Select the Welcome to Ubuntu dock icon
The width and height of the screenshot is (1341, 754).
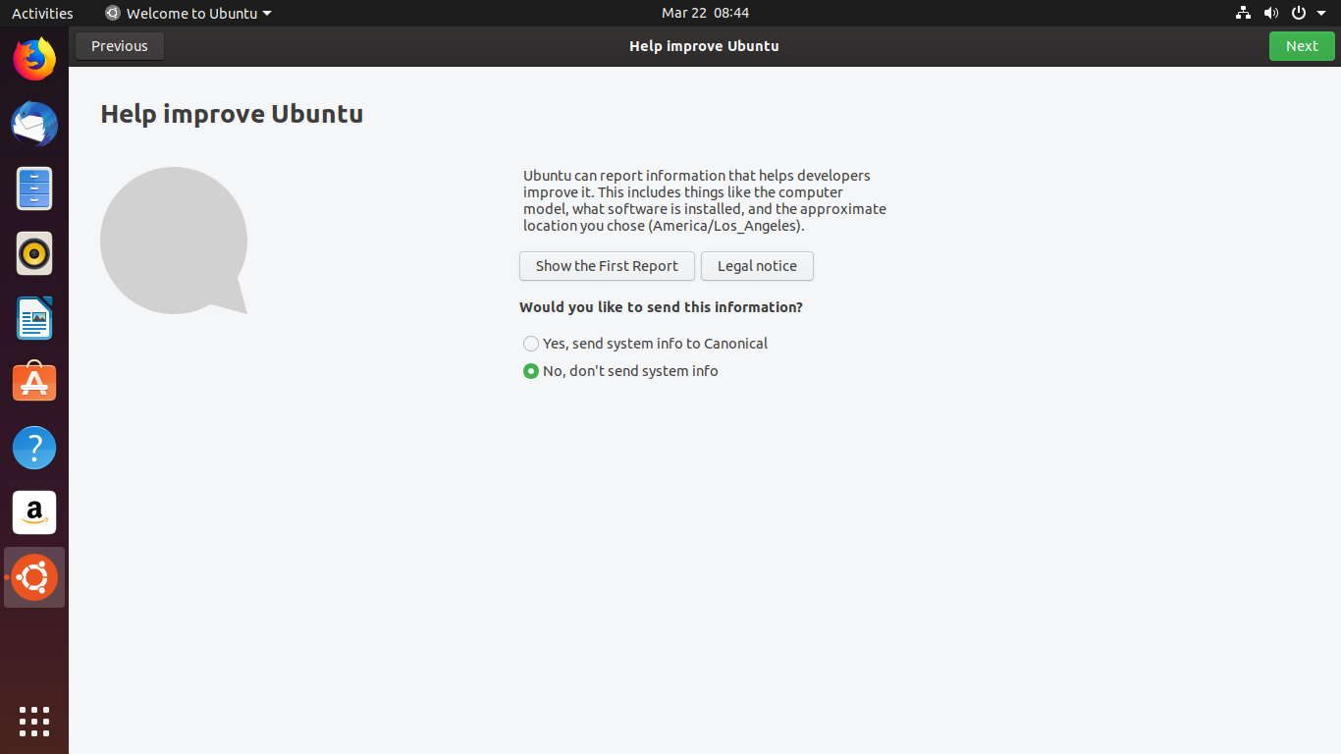coord(34,577)
